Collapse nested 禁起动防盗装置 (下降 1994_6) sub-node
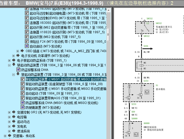Image resolution: width=184 pixels, height=139 pixels. (13, 75)
